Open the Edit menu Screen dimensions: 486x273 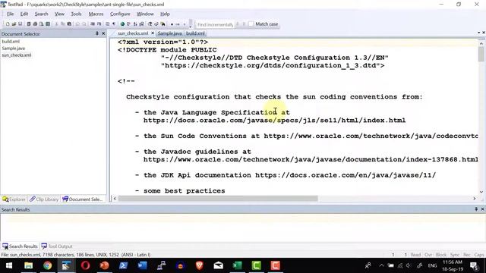[x=24, y=14]
